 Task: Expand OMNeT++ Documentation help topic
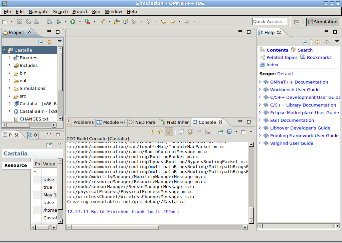(x=260, y=82)
